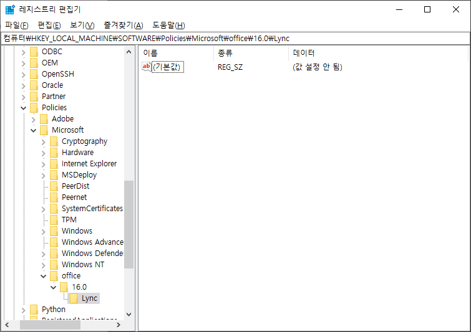
Task: Sort by the 종류 column header
Action: (251, 53)
